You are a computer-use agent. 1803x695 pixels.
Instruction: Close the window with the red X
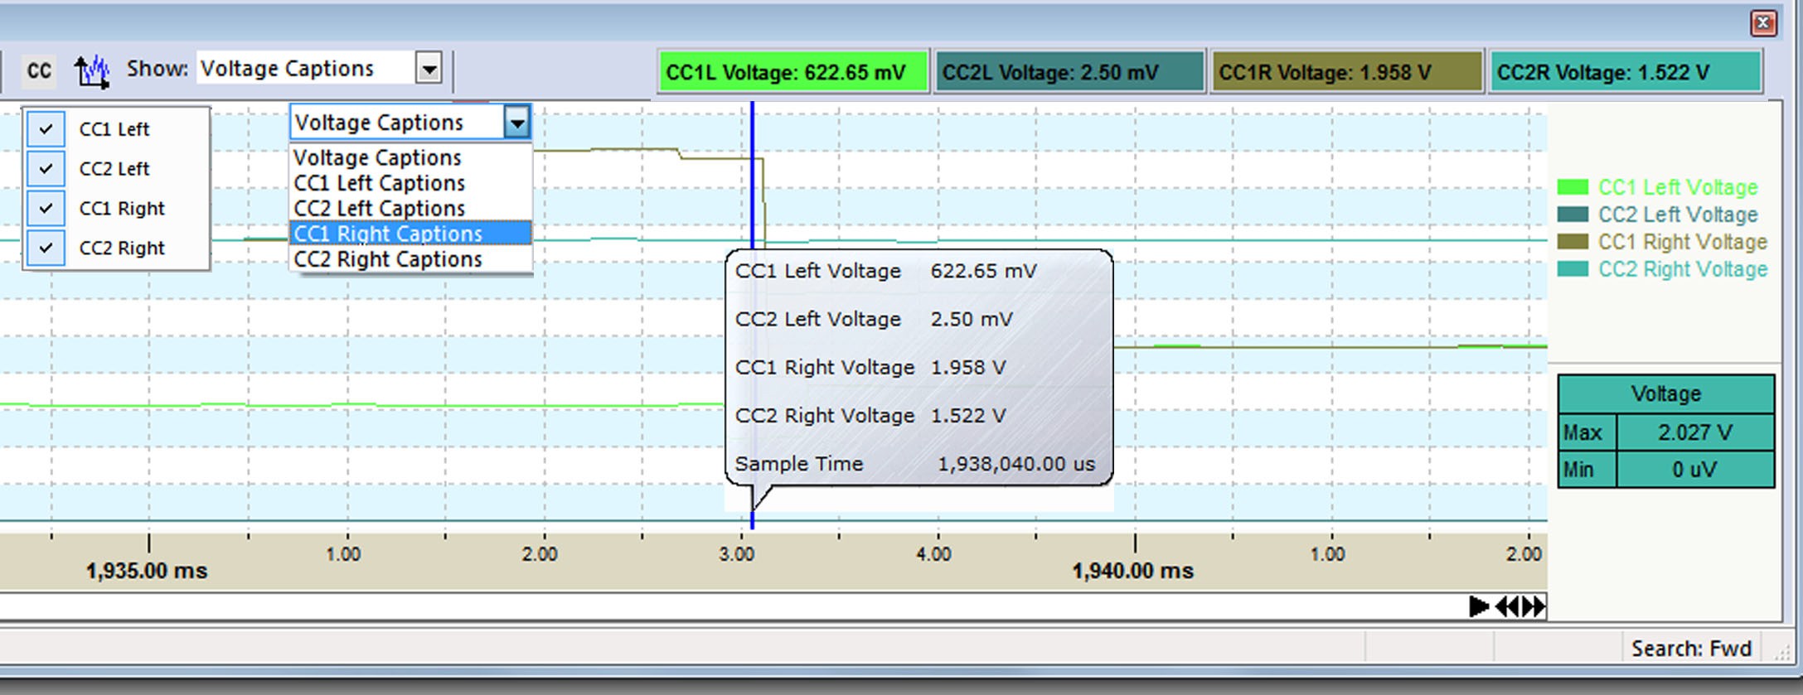1763,22
